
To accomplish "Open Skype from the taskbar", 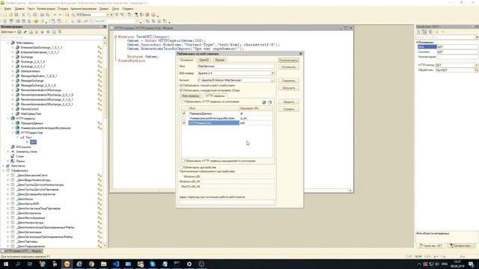I will [153, 264].
